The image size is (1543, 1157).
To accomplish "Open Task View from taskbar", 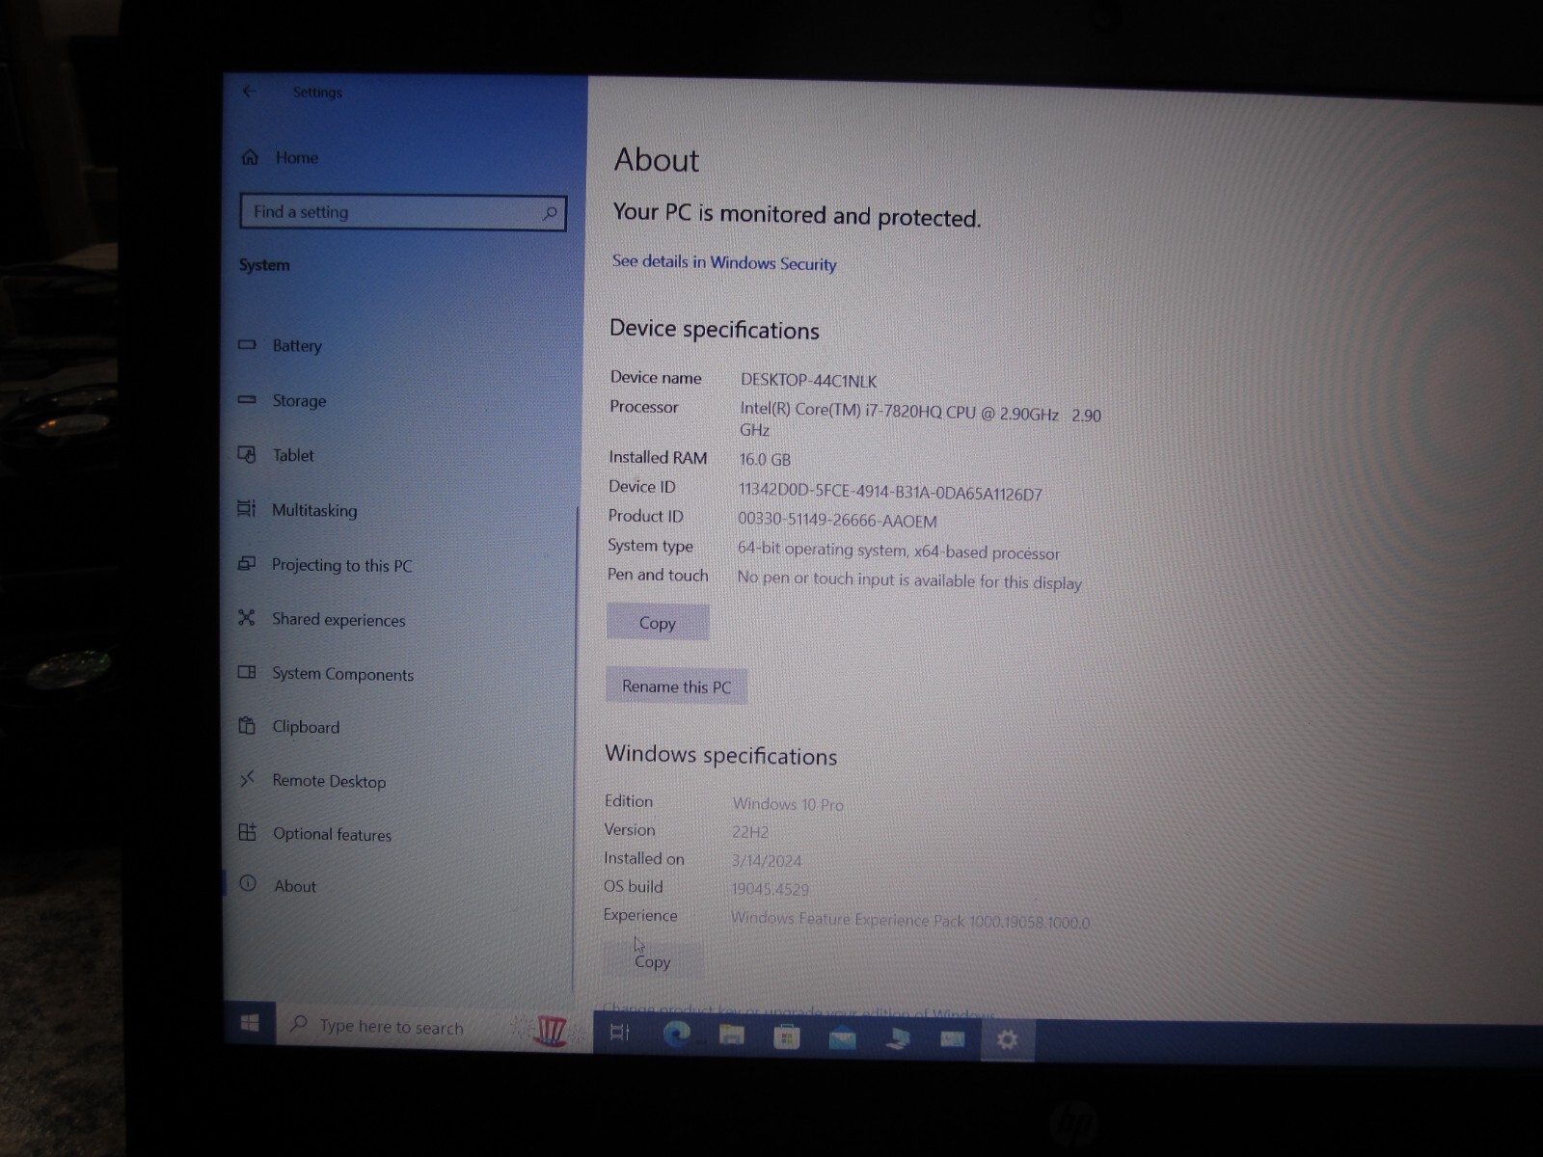I will [x=620, y=1033].
